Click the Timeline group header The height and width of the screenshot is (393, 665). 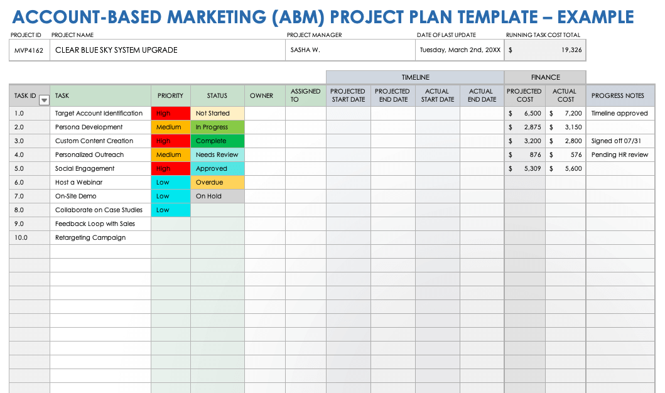(x=415, y=77)
